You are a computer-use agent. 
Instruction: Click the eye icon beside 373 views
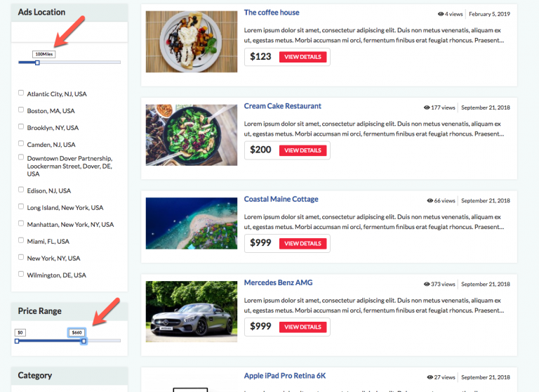pyautogui.click(x=427, y=285)
